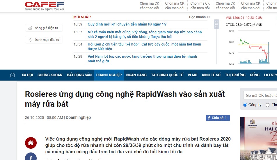The image size is (277, 160).
Task: Click the MỚI NHẤT! heading
Action: pos(82,17)
